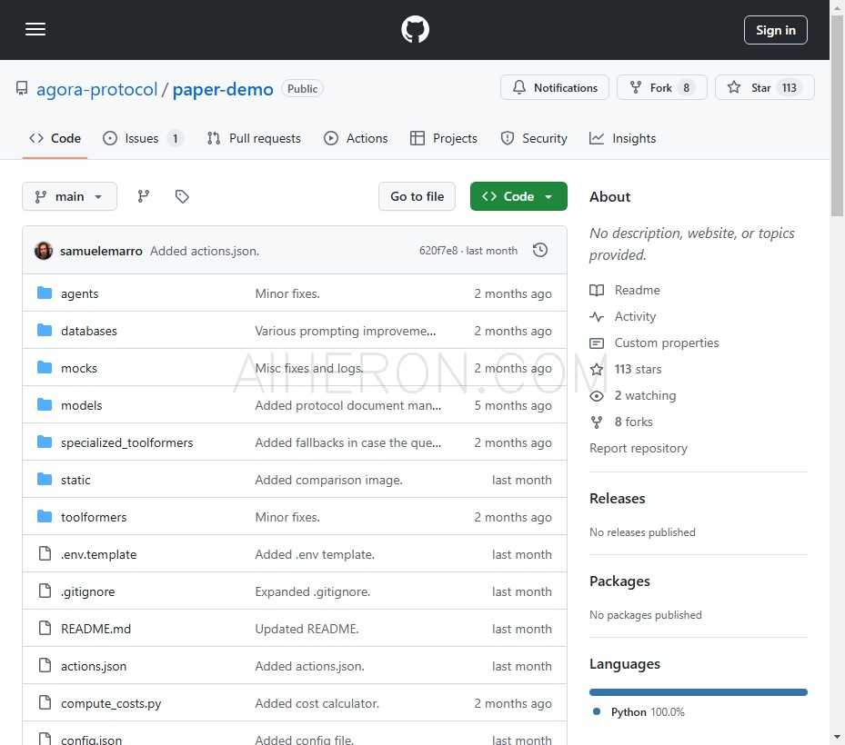Viewport: 845px width, 745px height.
Task: Click the Python language bar
Action: (x=699, y=692)
